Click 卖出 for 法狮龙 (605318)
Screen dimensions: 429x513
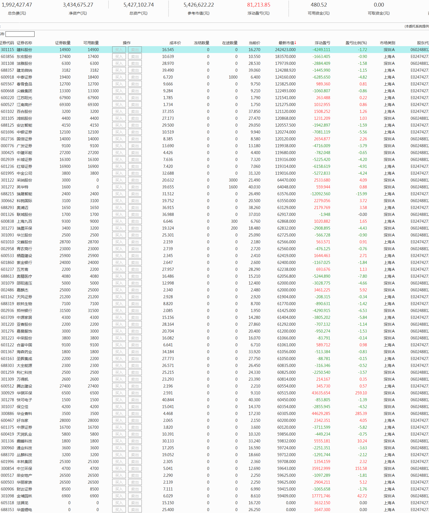point(135,503)
